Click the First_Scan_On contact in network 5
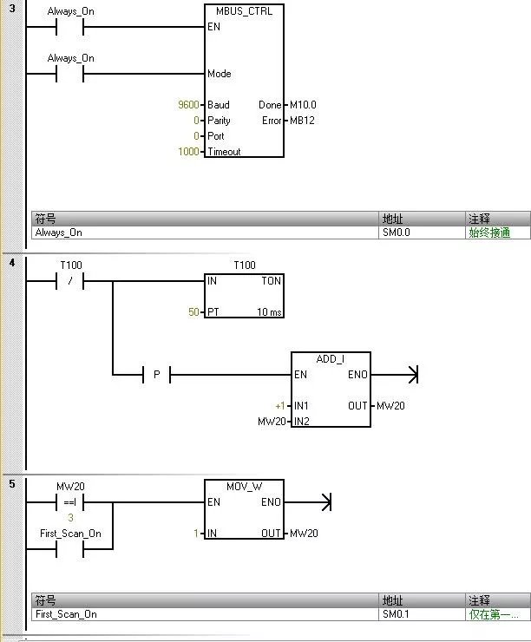This screenshot has width=531, height=642. point(69,549)
